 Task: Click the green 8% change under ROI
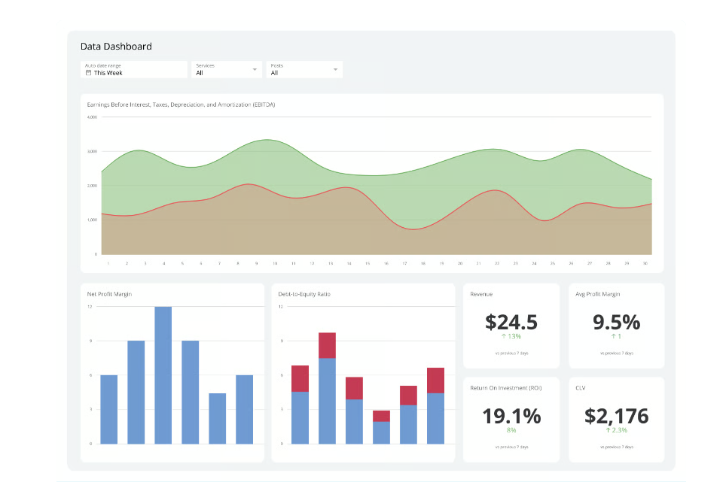511,430
